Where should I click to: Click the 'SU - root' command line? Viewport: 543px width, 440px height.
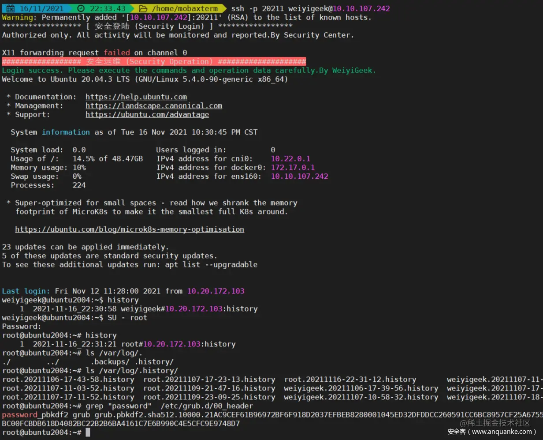[x=74, y=317]
